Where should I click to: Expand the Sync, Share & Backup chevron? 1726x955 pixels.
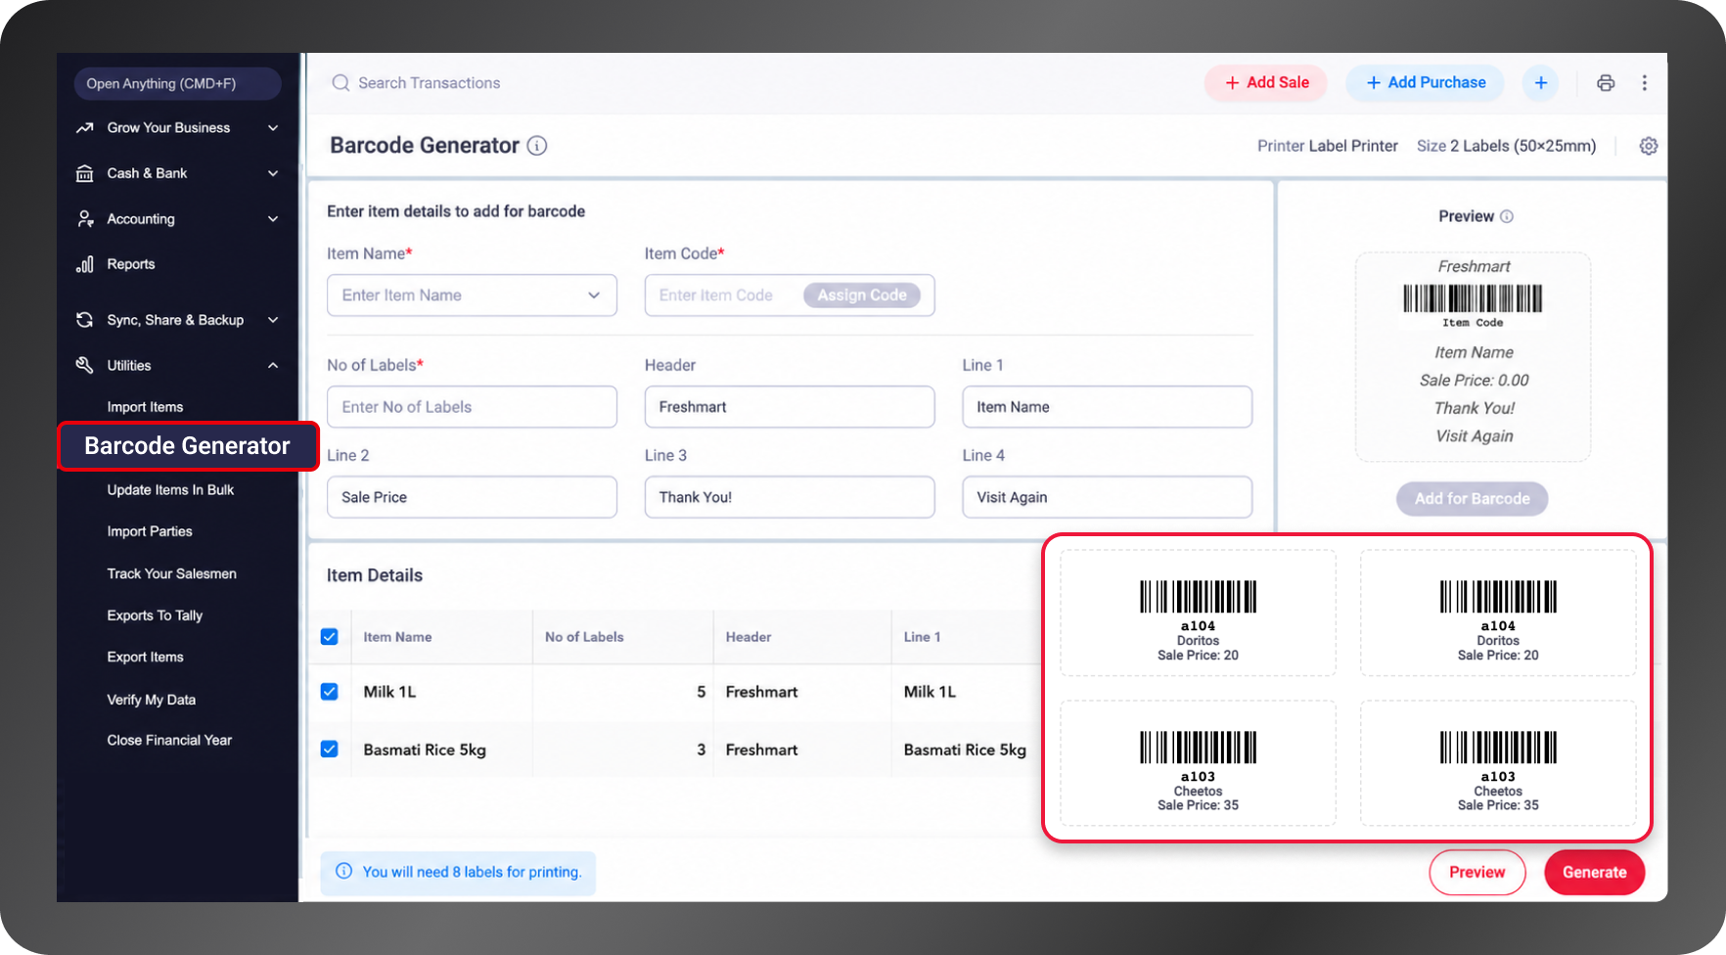click(x=273, y=320)
